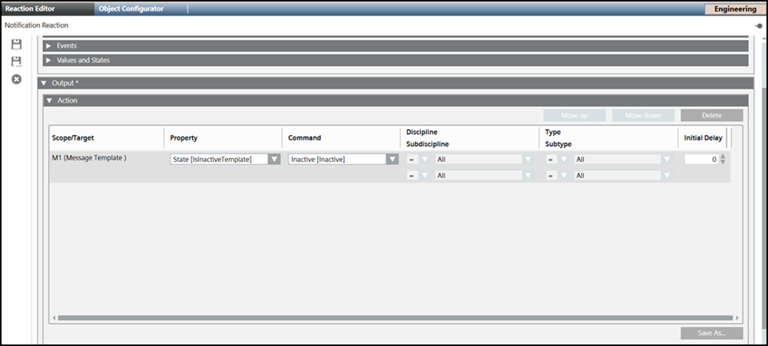This screenshot has width=768, height=346.
Task: Click the circled X delete icon
Action: tap(16, 80)
